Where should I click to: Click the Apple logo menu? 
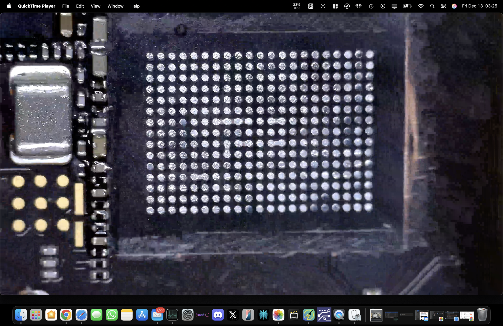pos(9,6)
